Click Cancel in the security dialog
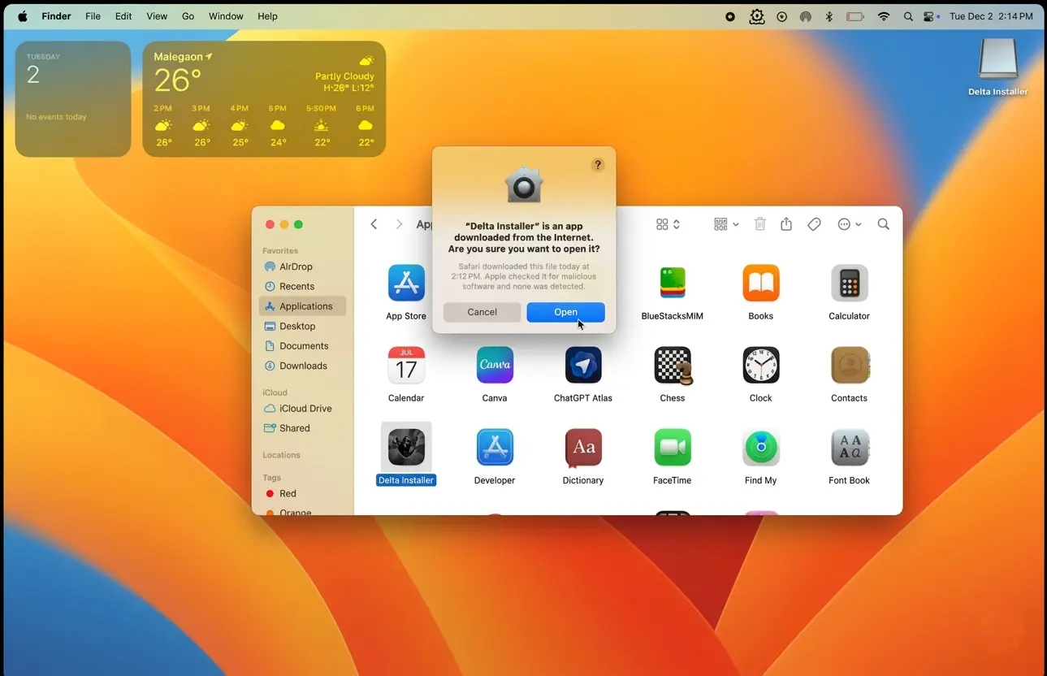 click(x=482, y=312)
